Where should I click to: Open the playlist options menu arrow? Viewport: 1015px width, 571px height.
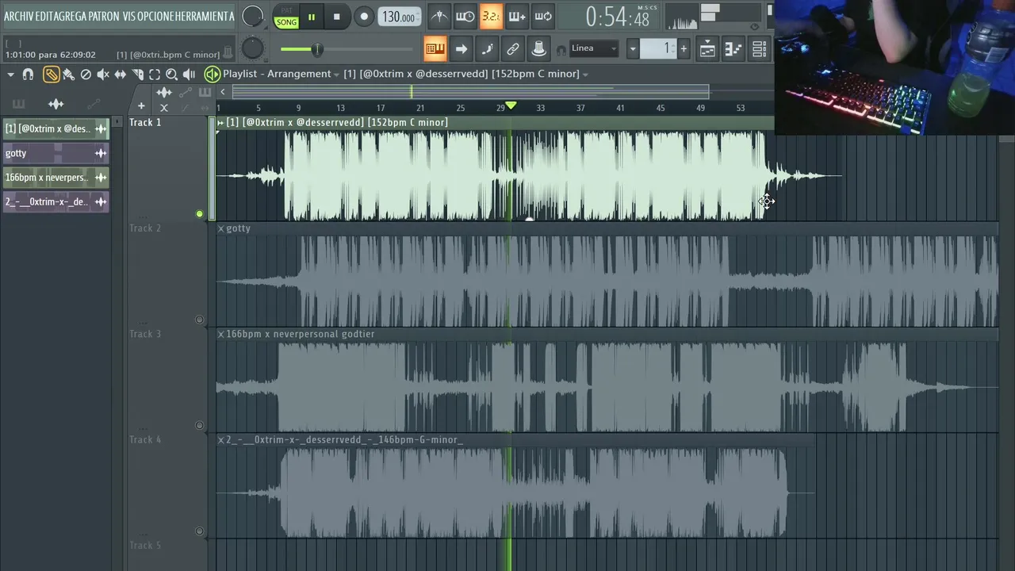[x=10, y=75]
